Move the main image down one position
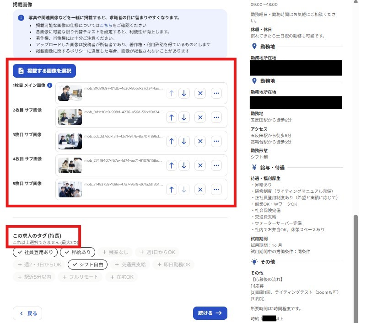This screenshot has width=366, height=323. tap(184, 94)
